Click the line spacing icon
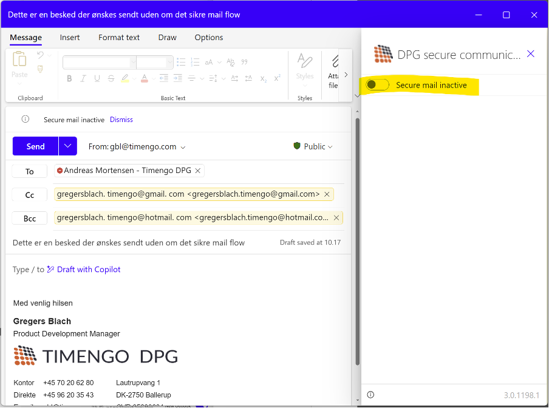The image size is (549, 408). click(x=213, y=78)
